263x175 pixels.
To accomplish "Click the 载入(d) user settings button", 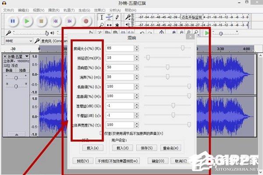I will pyautogui.click(x=122, y=148).
